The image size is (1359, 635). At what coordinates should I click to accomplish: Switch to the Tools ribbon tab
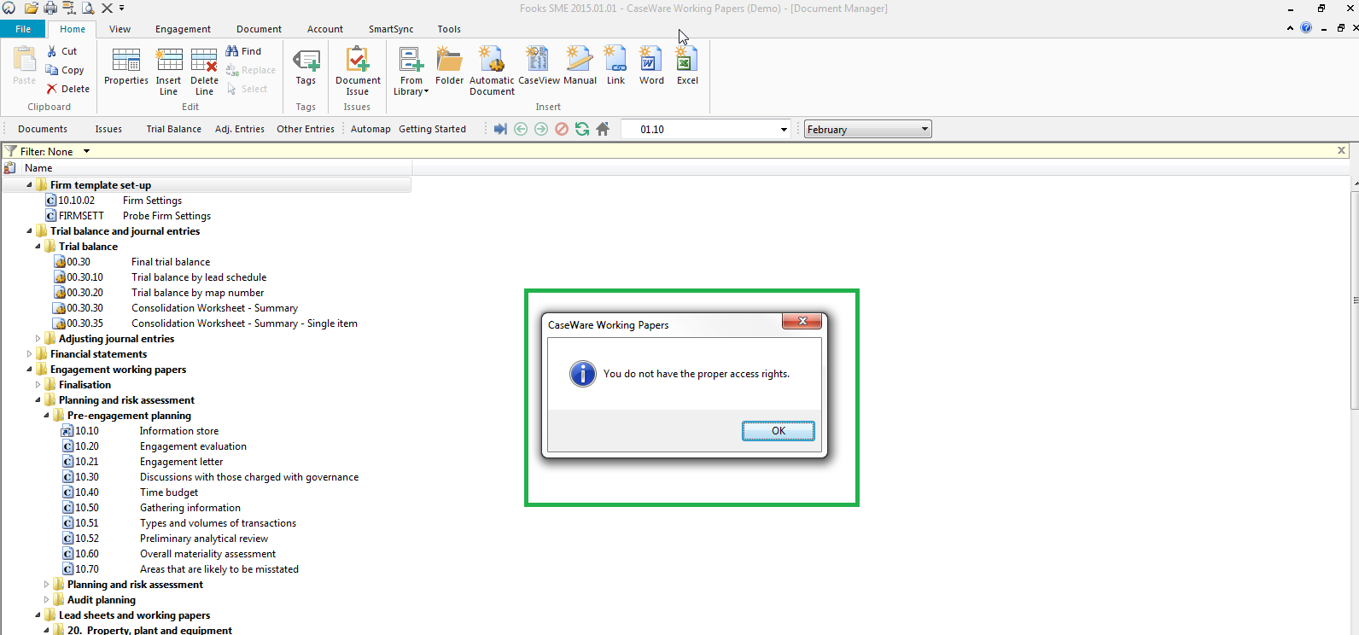click(449, 29)
